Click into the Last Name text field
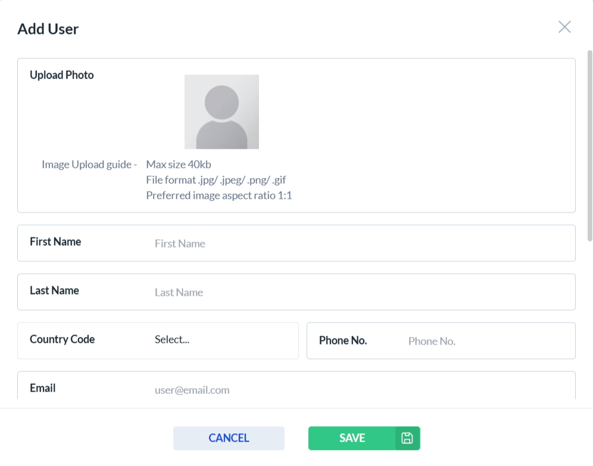The width and height of the screenshot is (593, 466). (x=357, y=292)
